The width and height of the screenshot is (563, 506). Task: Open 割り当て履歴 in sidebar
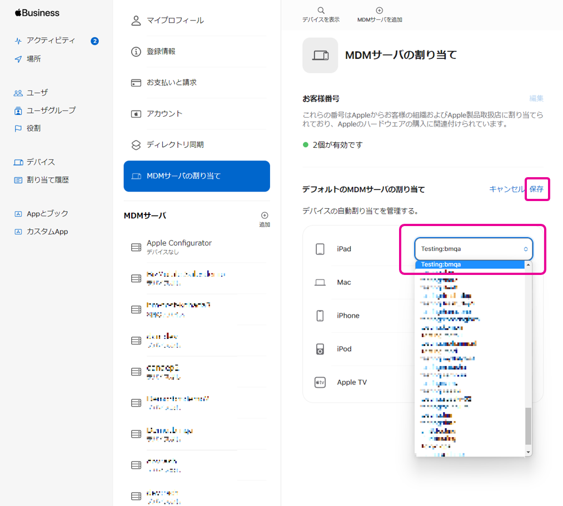(48, 180)
